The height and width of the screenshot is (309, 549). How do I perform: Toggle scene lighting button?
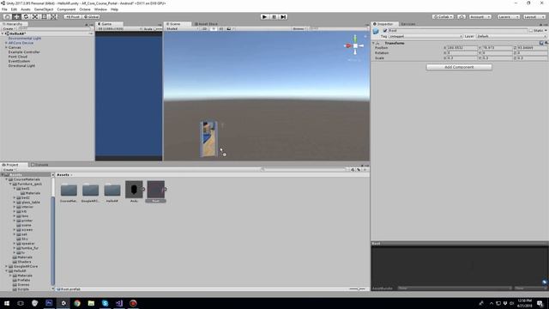click(214, 28)
